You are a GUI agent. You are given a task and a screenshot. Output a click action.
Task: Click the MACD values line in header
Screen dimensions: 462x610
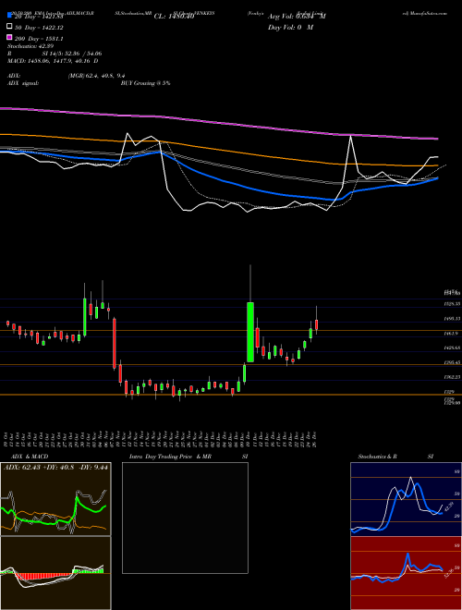(53, 61)
